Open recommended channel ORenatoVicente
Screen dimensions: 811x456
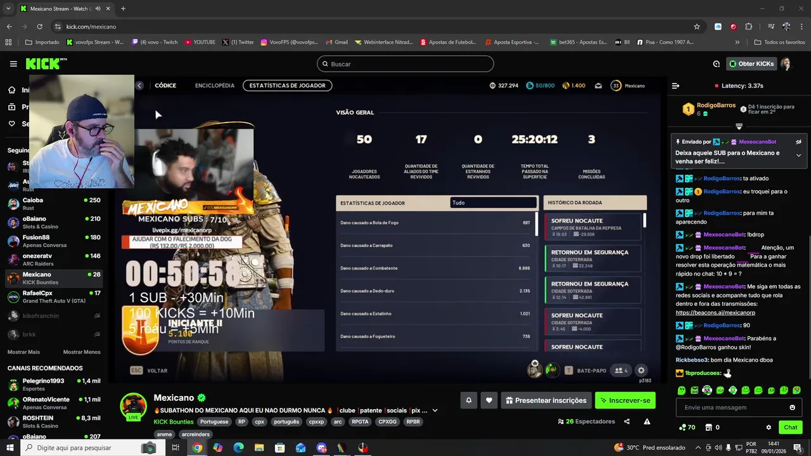[x=54, y=403]
